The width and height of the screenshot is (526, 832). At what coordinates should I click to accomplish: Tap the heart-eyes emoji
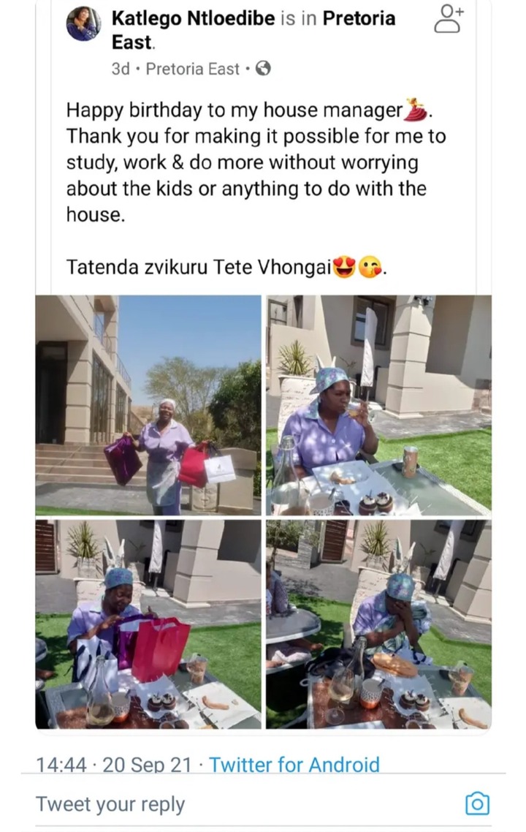344,268
